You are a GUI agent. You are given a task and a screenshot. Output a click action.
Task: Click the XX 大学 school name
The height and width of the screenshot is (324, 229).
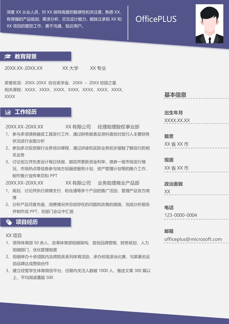click(70, 68)
